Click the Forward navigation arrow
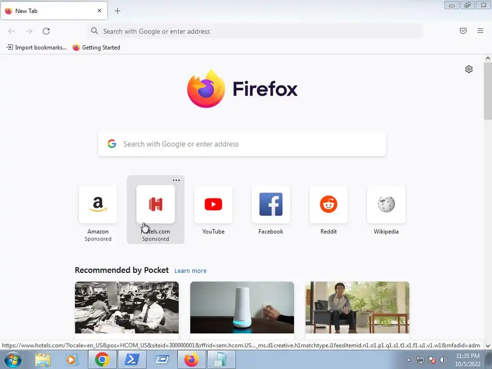The height and width of the screenshot is (369, 492). [29, 31]
